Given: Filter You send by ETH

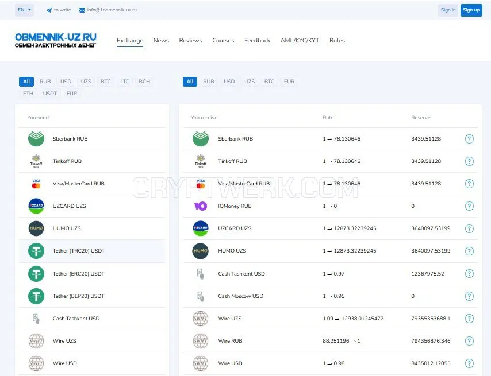Looking at the screenshot, I should (28, 94).
